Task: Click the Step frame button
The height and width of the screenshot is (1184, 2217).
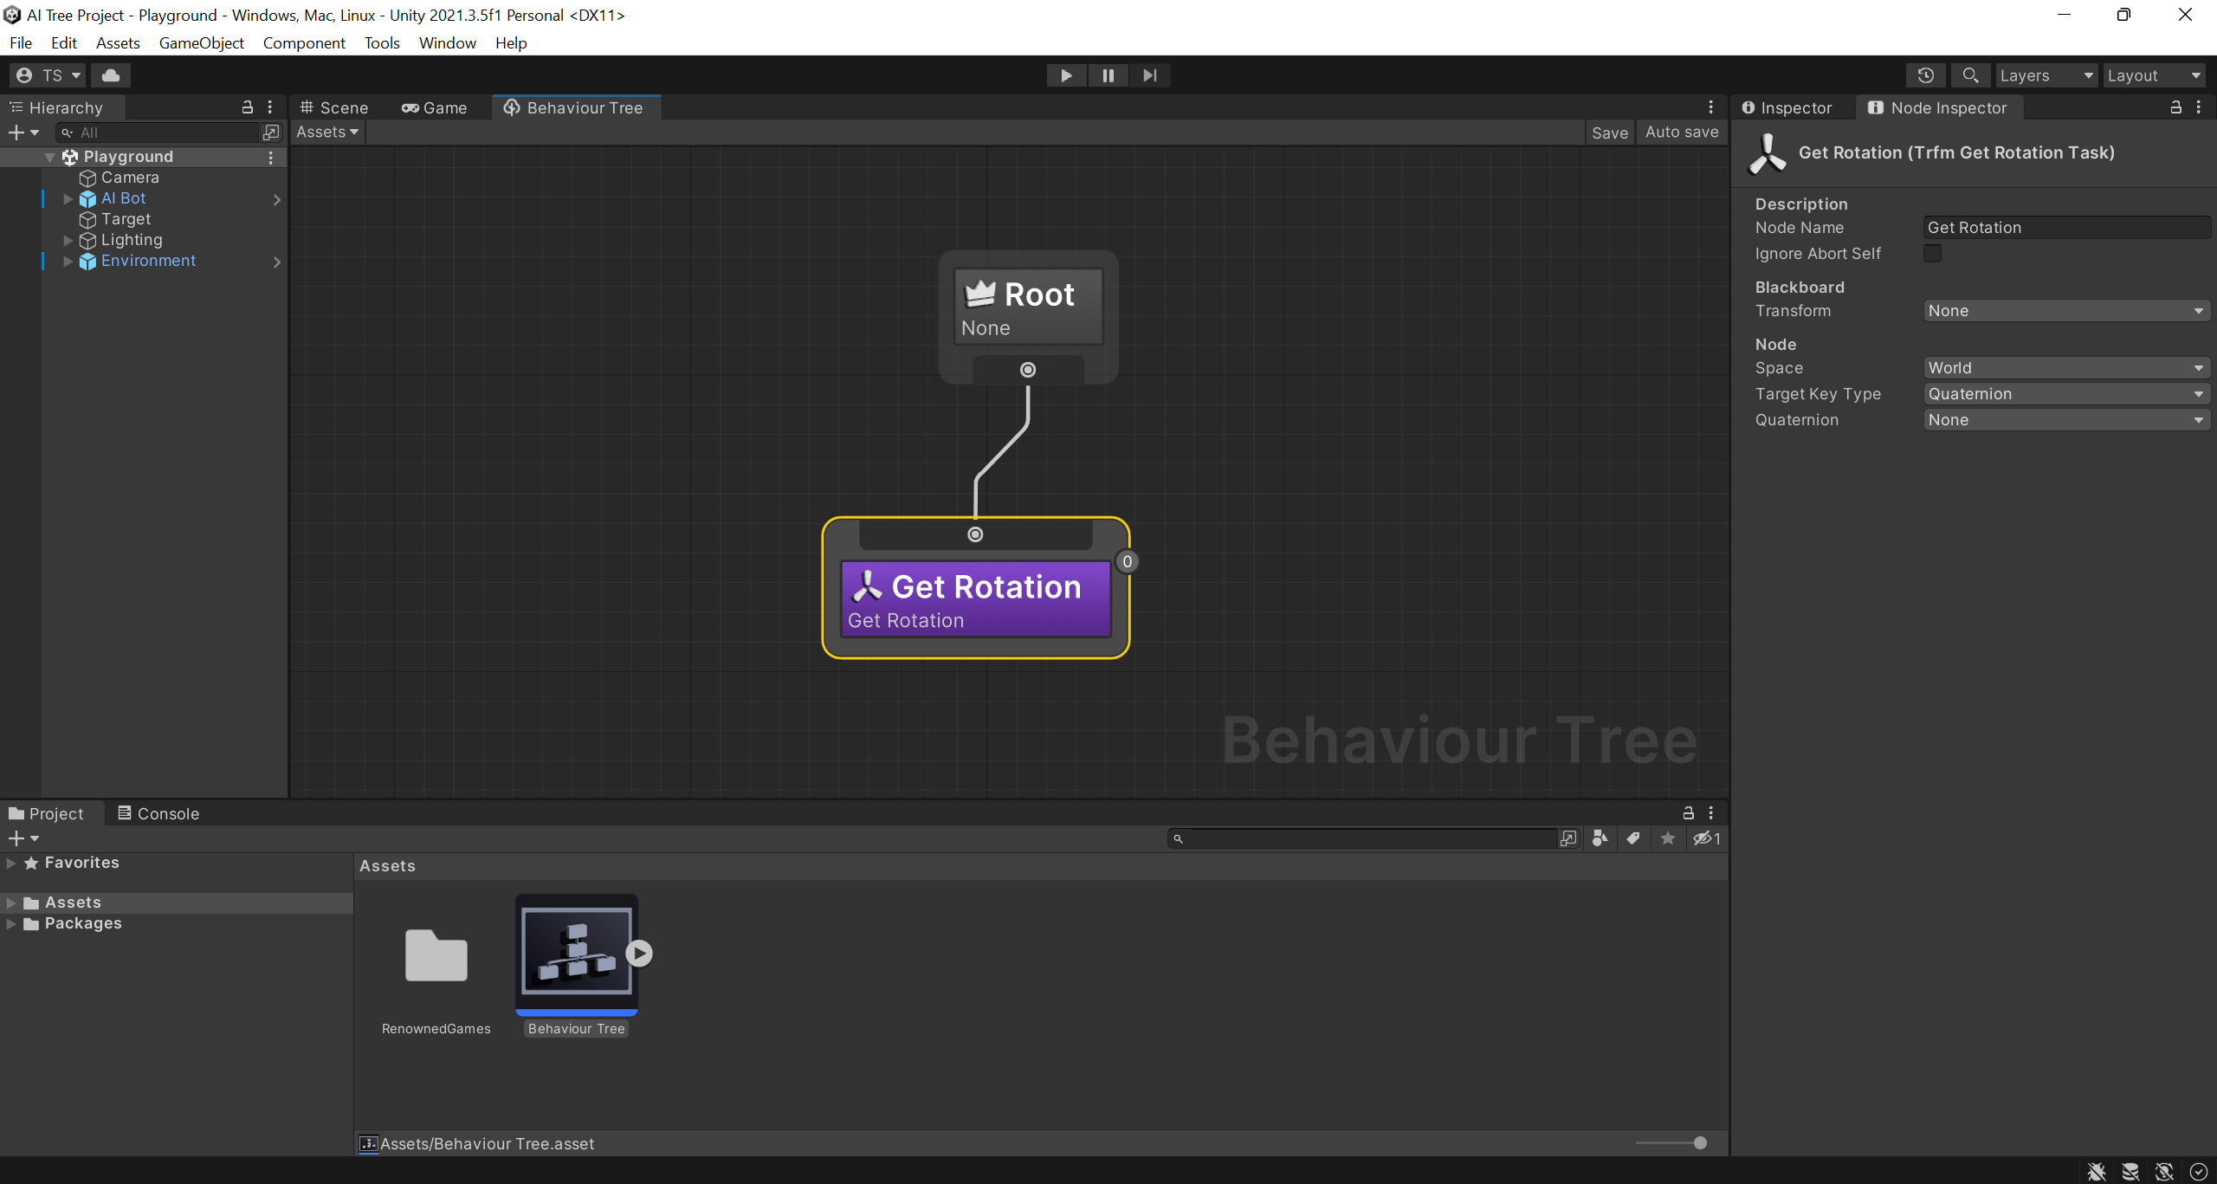Action: (1149, 75)
